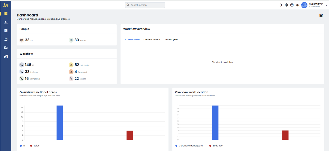
Task: Click the Dashboard page title
Action: point(27,15)
